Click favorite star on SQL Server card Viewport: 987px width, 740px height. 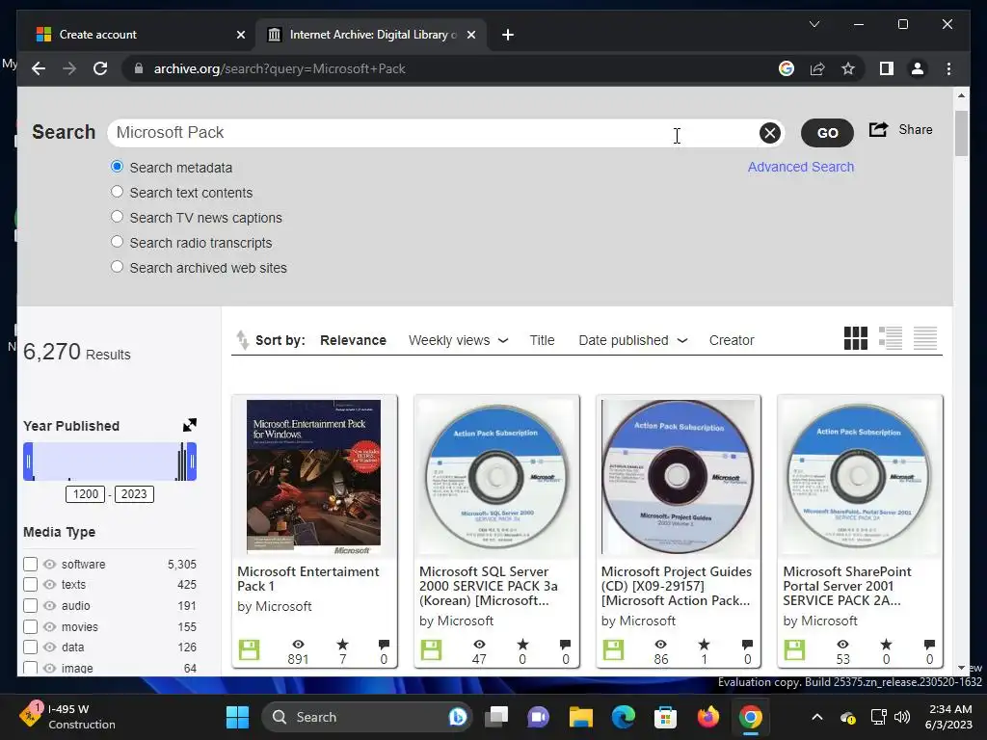point(522,645)
